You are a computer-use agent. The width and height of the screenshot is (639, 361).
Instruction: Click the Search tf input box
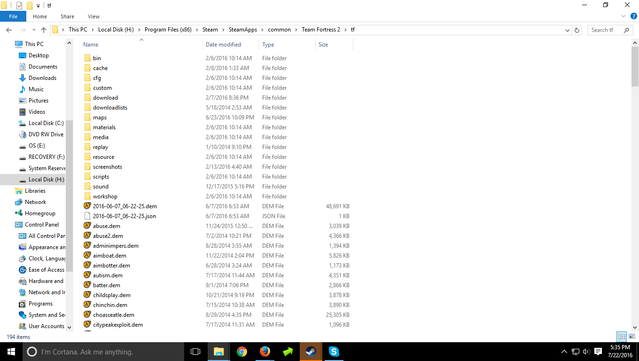(610, 30)
